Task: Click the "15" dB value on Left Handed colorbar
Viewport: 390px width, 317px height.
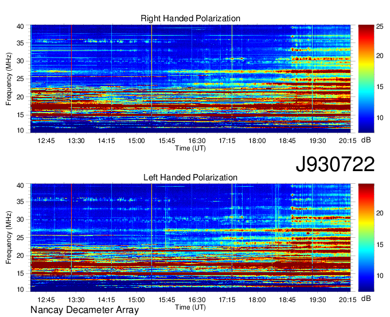Action: pyautogui.click(x=380, y=245)
